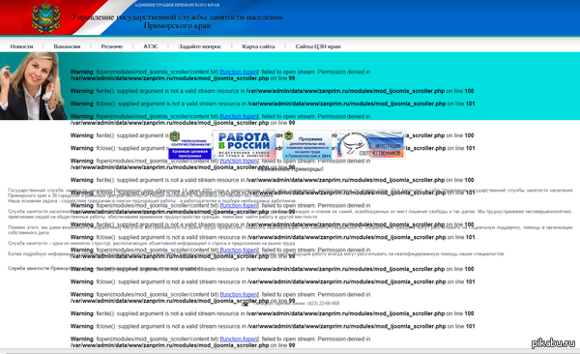Follow the function.fopen link at the bottom

pyautogui.click(x=240, y=339)
